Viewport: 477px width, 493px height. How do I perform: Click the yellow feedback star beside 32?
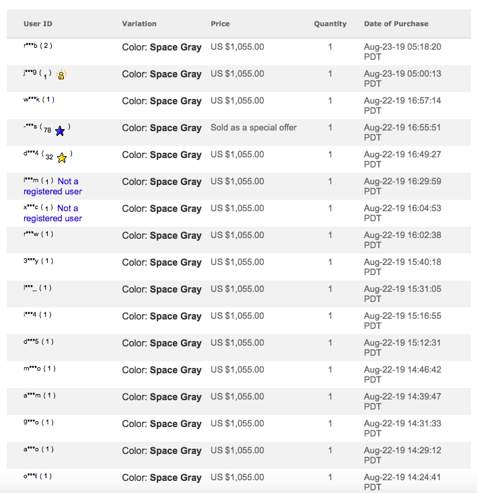click(x=61, y=158)
